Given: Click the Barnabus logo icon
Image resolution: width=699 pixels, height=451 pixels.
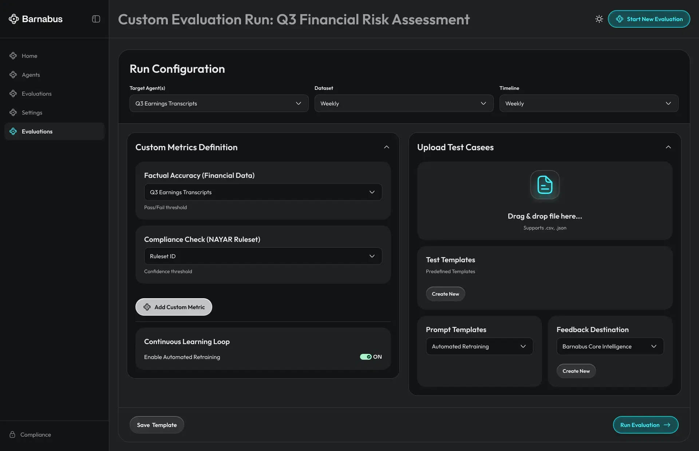Looking at the screenshot, I should click(14, 19).
